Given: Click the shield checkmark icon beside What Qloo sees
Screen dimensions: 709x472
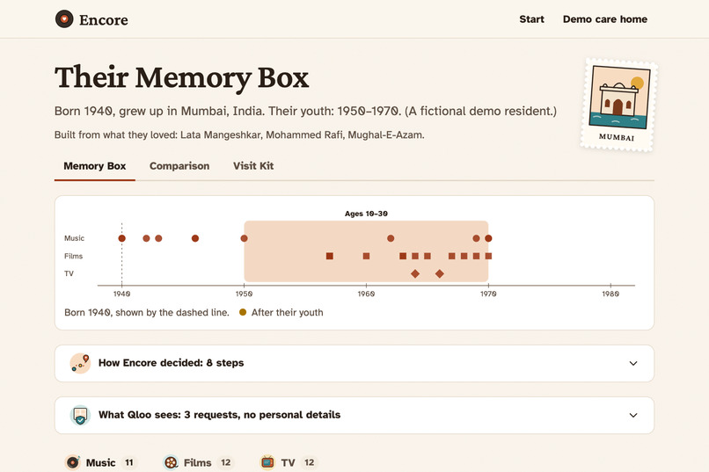Looking at the screenshot, I should coord(80,415).
